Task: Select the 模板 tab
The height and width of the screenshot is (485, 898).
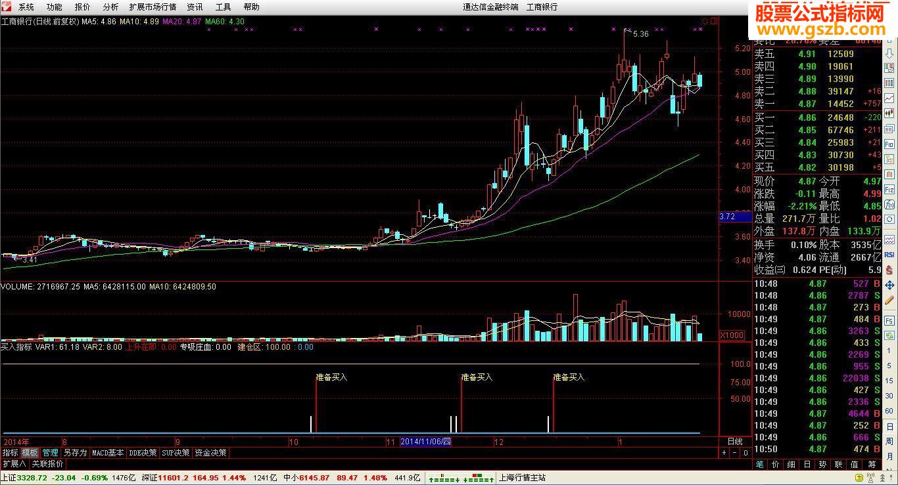Action: 30,453
